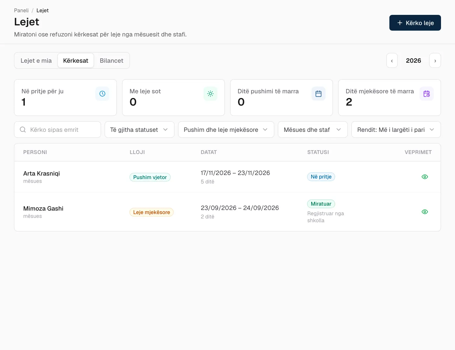This screenshot has width=455, height=350.
Task: Switch to the Lejet e mia tab
Action: (36, 61)
